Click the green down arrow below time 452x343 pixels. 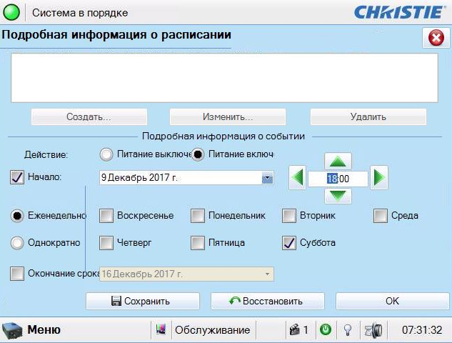338,195
